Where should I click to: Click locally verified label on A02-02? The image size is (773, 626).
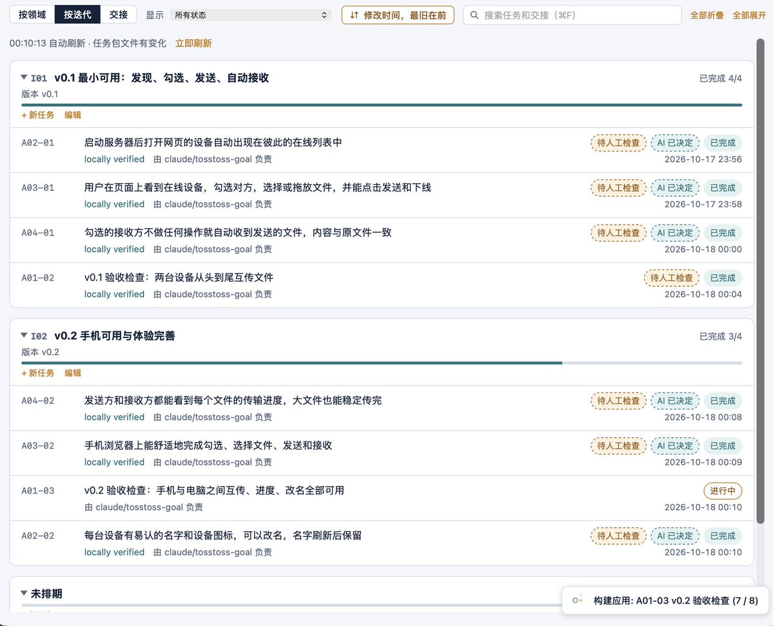[x=114, y=552]
